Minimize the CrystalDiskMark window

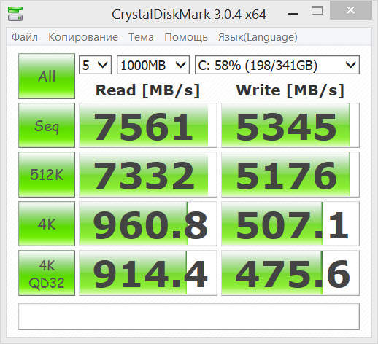tap(293, 12)
